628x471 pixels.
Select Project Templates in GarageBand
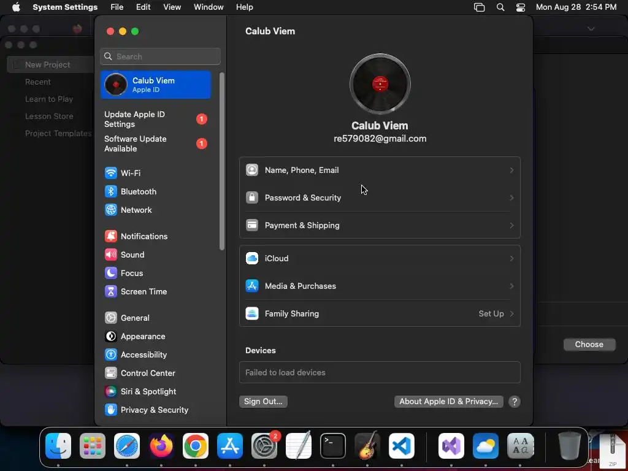click(x=58, y=133)
